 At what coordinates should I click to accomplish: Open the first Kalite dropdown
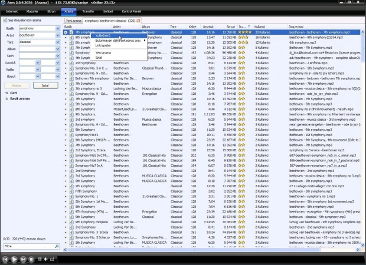click(38, 69)
